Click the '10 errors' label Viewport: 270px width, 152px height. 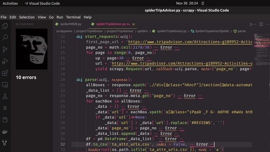pyautogui.click(x=26, y=77)
